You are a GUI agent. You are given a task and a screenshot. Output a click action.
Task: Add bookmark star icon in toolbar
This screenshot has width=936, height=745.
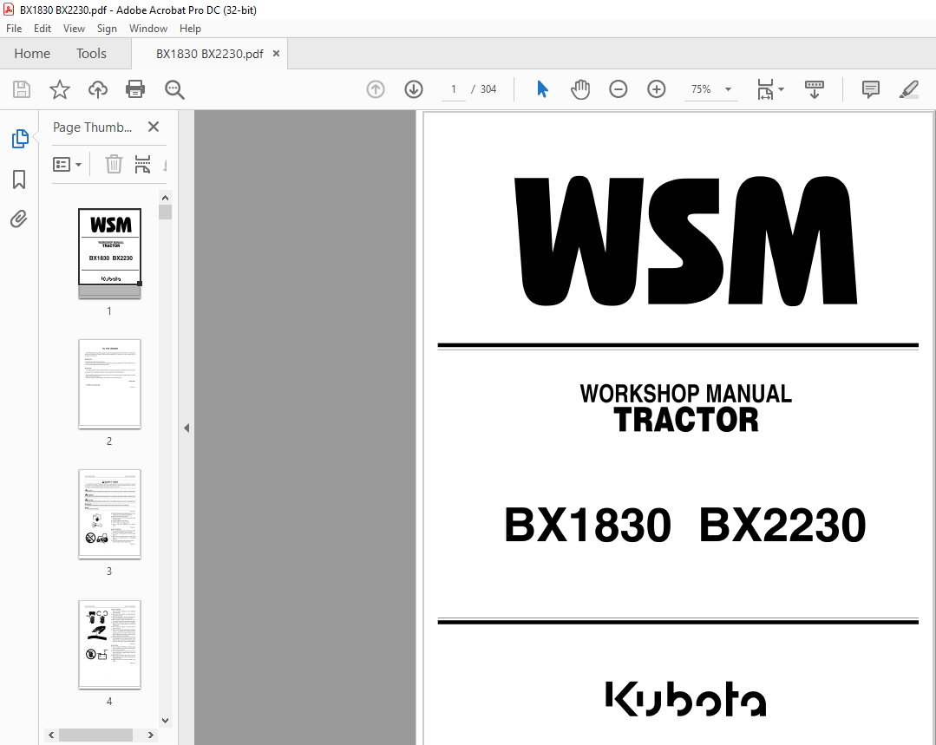coord(59,89)
